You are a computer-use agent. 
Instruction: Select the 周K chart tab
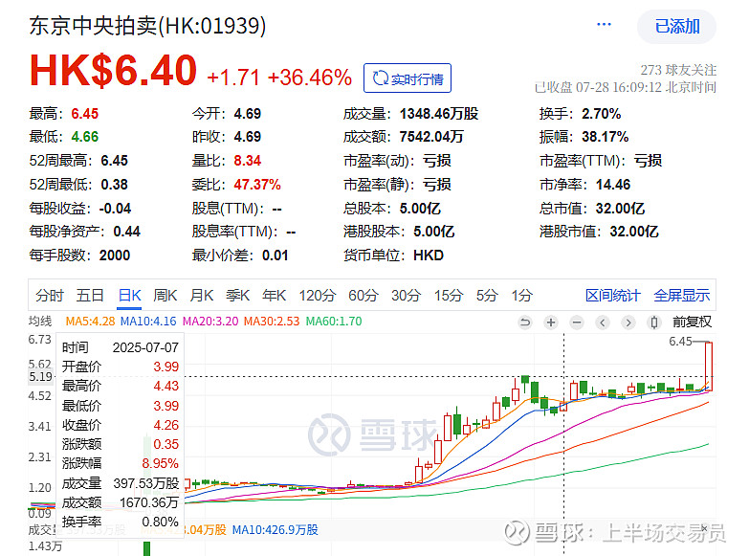click(165, 296)
